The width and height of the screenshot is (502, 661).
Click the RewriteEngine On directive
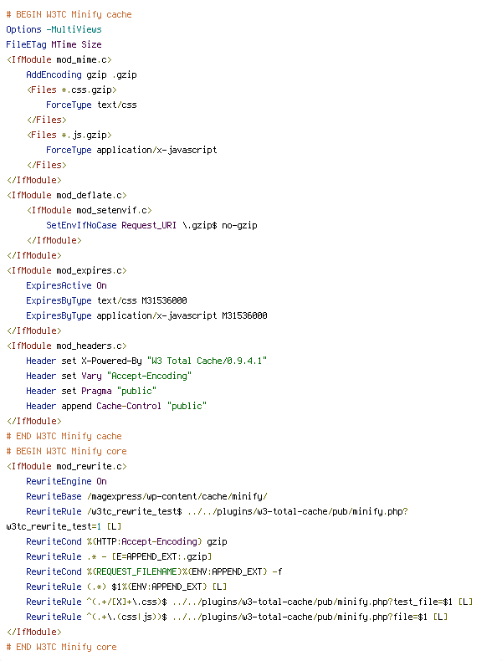[x=67, y=481]
